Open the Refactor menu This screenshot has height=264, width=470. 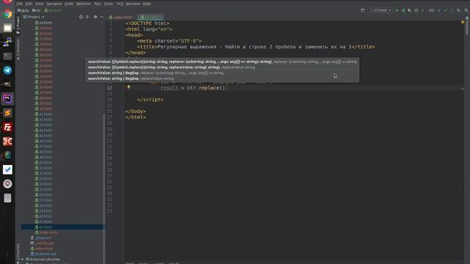[84, 4]
